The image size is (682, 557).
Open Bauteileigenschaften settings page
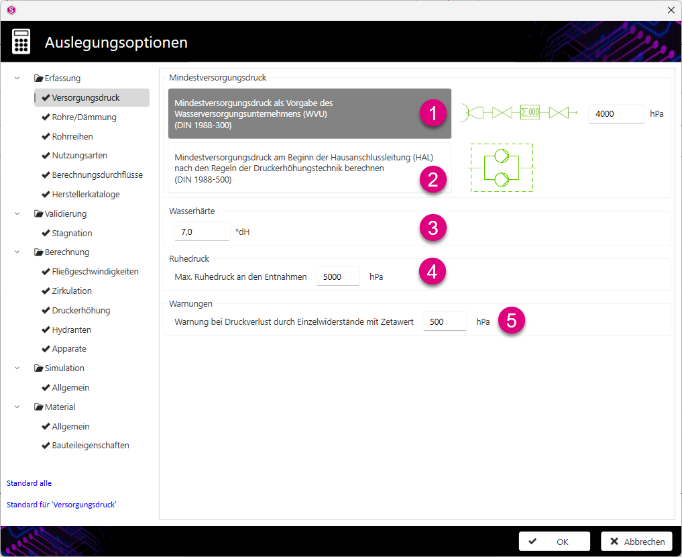[x=91, y=445]
